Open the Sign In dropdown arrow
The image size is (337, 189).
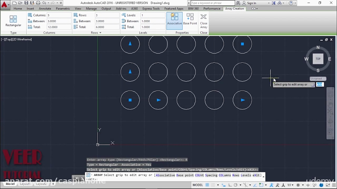[x=268, y=3]
